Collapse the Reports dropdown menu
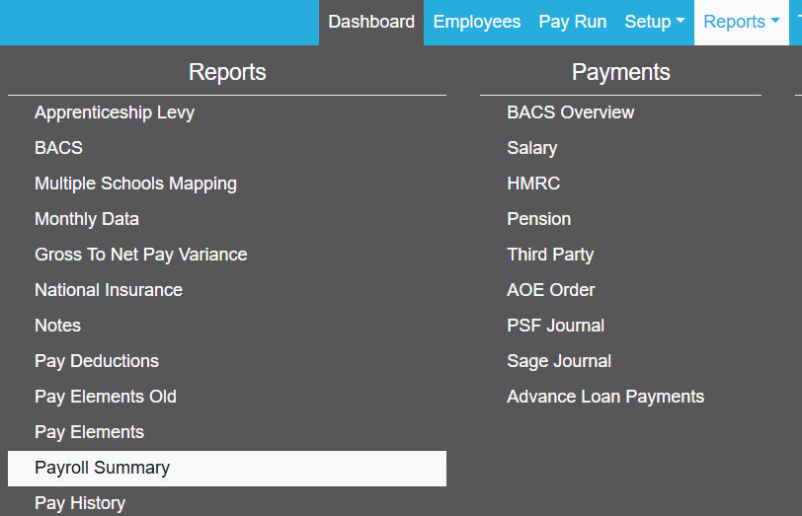Viewport: 802px width, 516px height. click(741, 22)
